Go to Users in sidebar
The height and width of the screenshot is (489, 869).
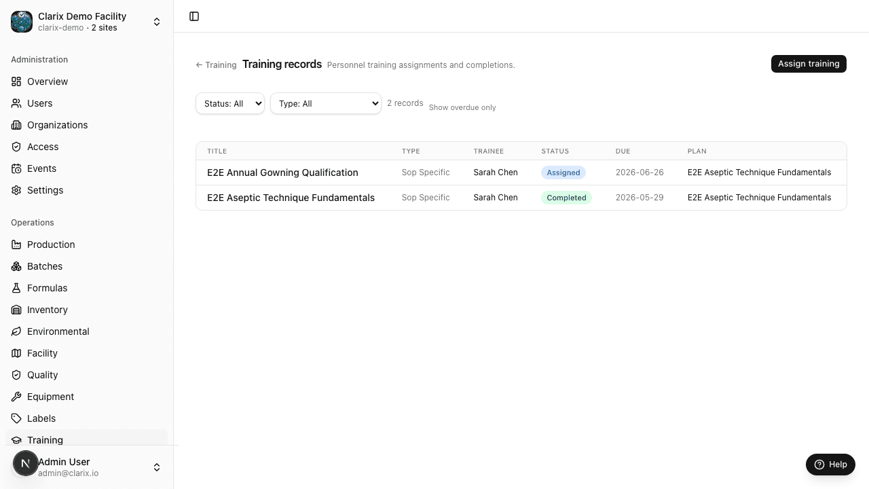pos(86,103)
